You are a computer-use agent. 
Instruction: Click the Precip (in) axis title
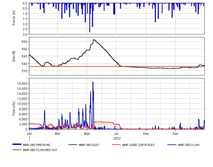14,18
